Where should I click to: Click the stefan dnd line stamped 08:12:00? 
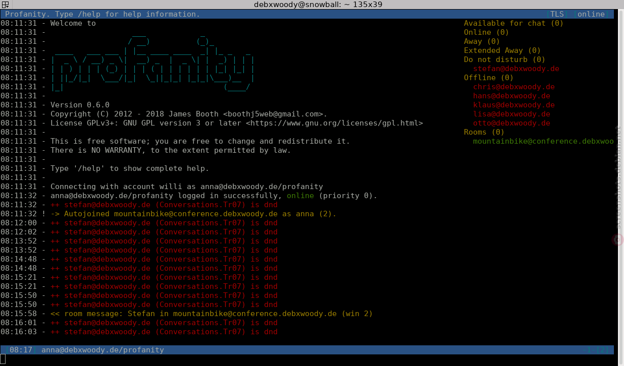pyautogui.click(x=164, y=223)
